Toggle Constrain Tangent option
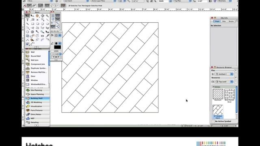The height and width of the screenshot is (146, 260). coord(58,26)
